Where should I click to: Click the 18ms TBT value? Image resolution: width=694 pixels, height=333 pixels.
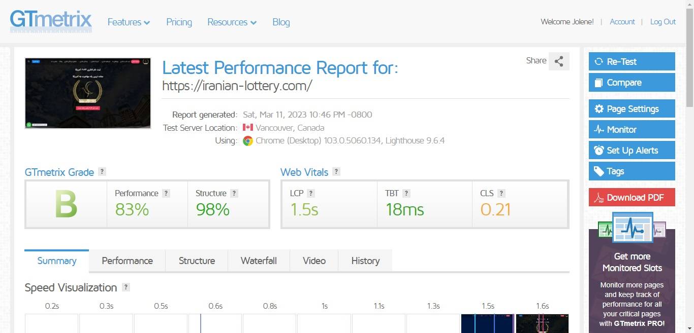(x=404, y=209)
